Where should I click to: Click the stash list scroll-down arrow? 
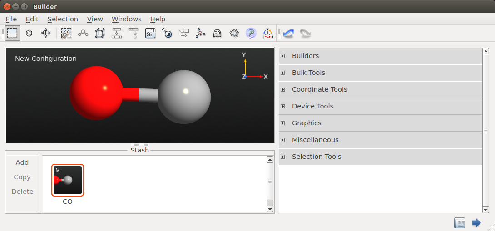[270, 209]
